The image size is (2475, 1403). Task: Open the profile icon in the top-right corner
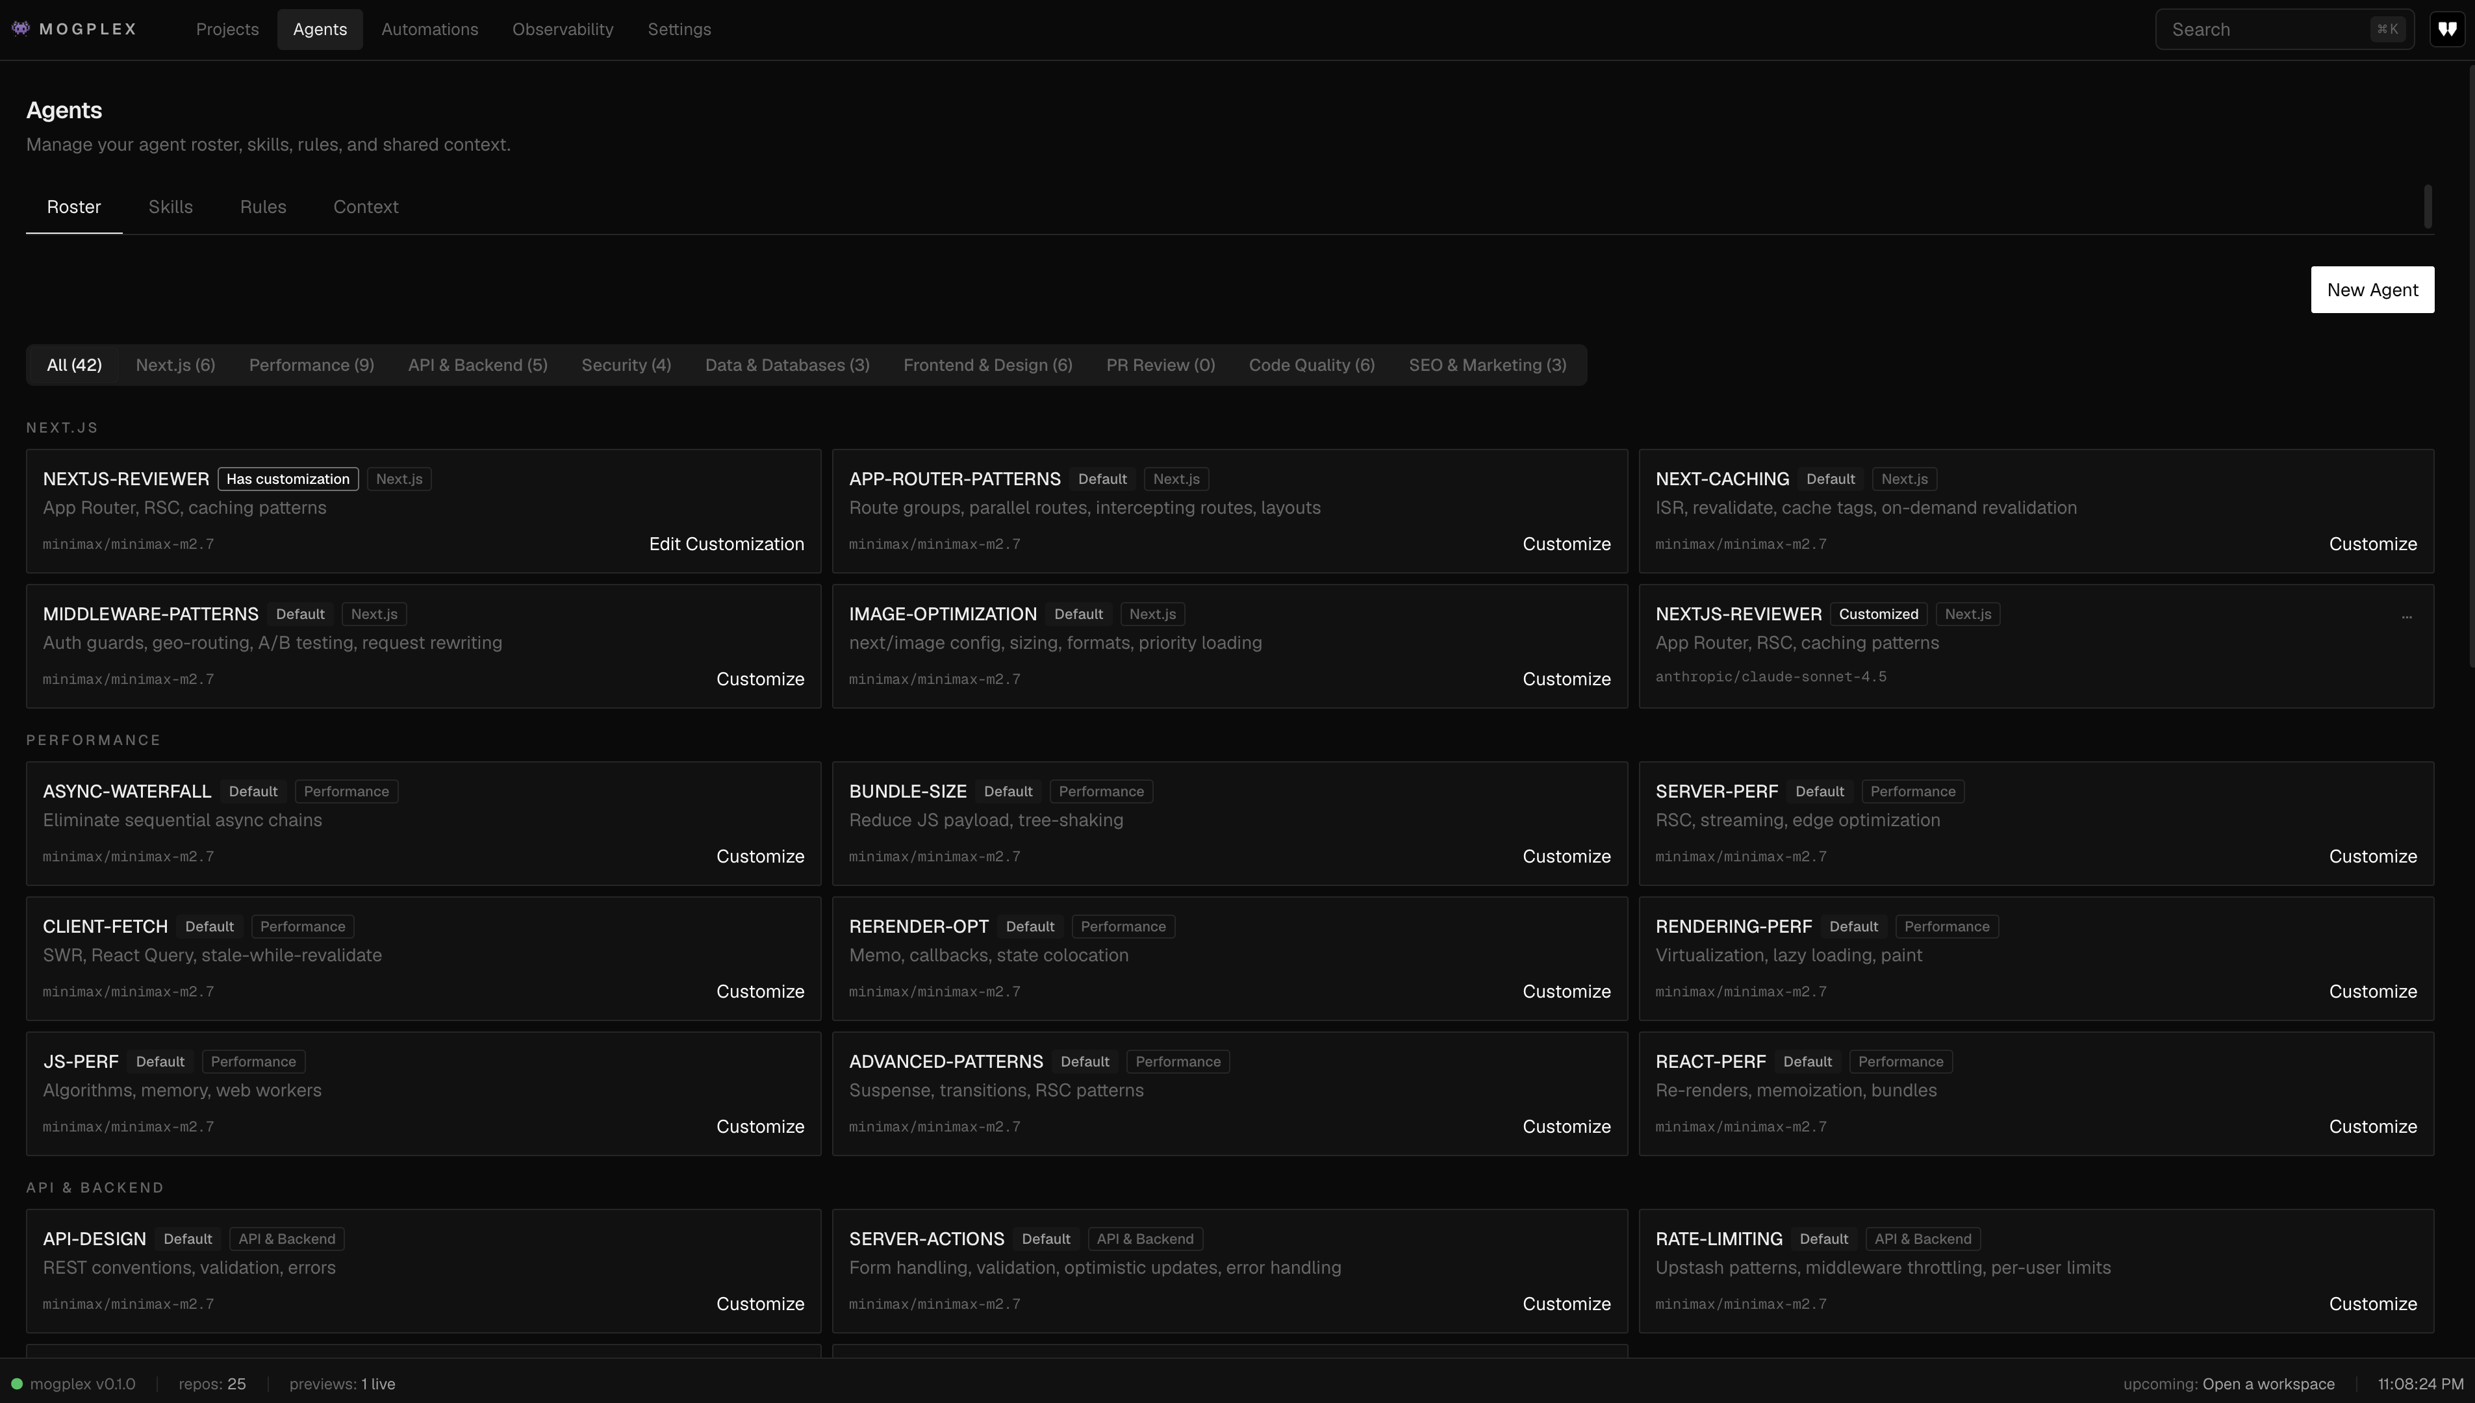(x=2447, y=28)
